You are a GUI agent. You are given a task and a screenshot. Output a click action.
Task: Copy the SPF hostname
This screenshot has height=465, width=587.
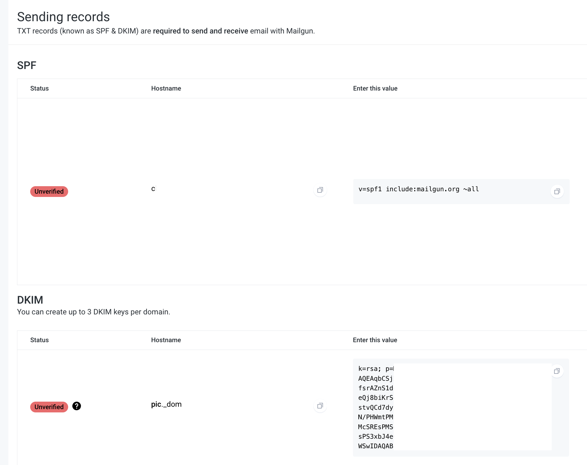tap(320, 190)
